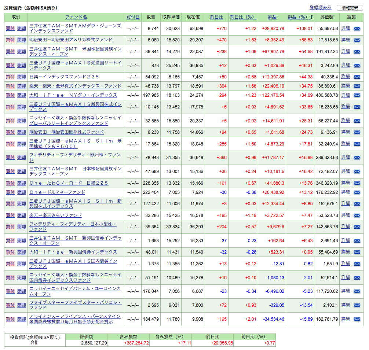Click envelope icon in SMTAMダウ・ジョーンズ row
Viewport: 369px width, 350px height.
coord(357,29)
